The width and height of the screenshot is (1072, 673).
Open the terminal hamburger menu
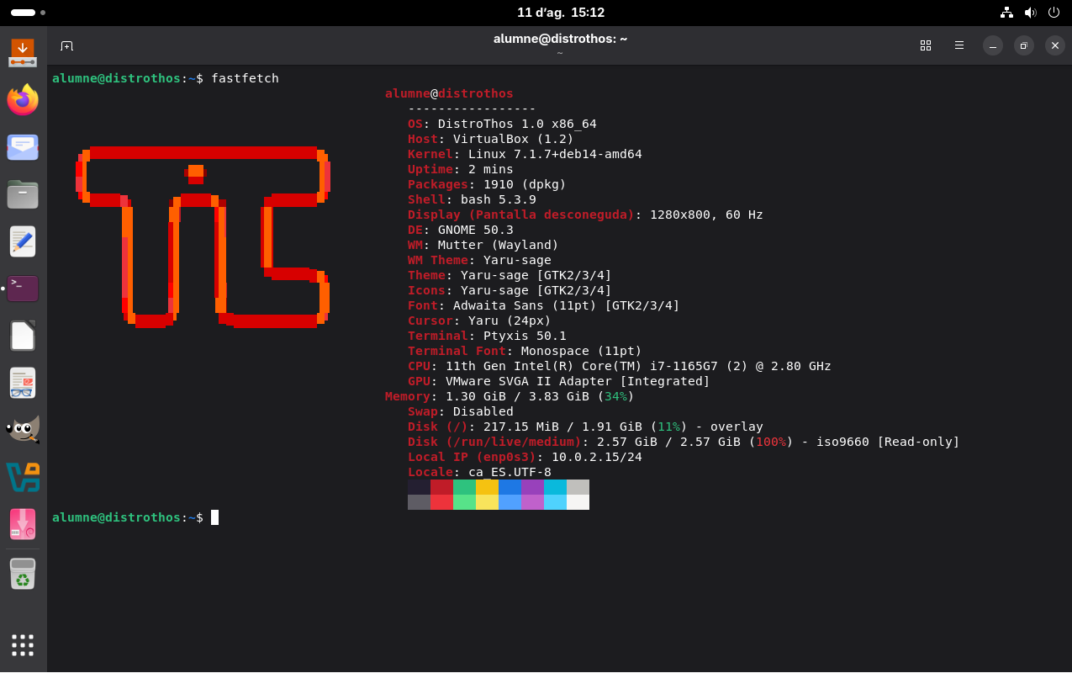click(x=959, y=45)
